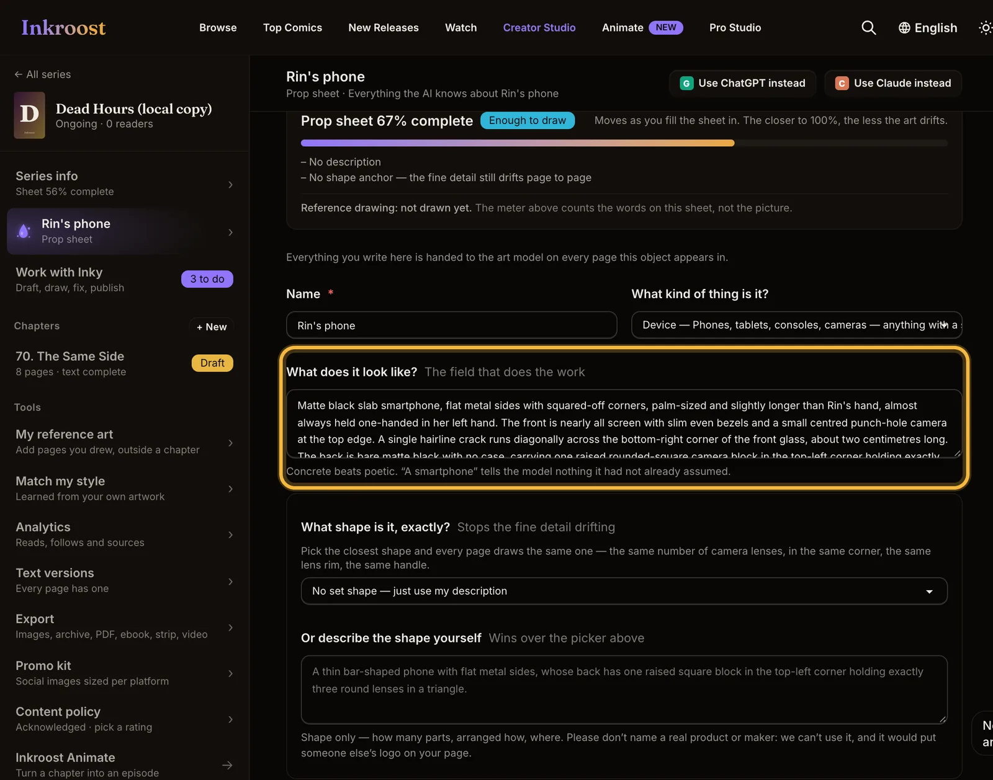The height and width of the screenshot is (780, 993).
Task: Click the Name field containing Rin's phone
Action: pos(451,325)
